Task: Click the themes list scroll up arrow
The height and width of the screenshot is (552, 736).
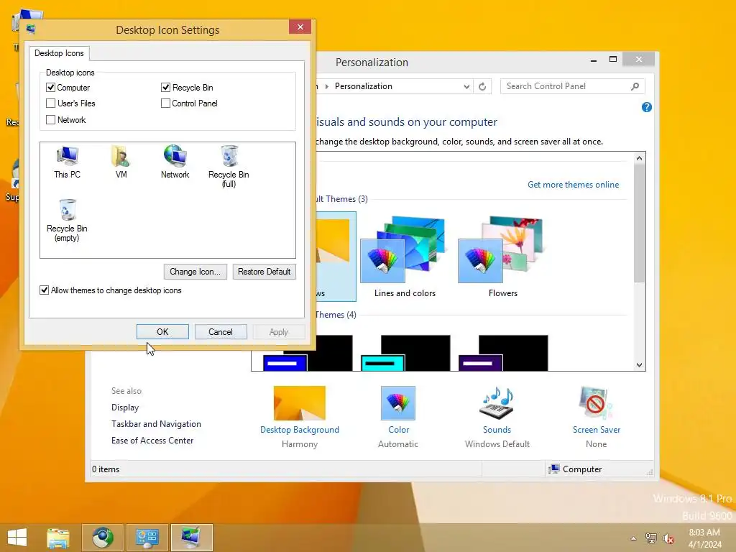Action: (639, 158)
